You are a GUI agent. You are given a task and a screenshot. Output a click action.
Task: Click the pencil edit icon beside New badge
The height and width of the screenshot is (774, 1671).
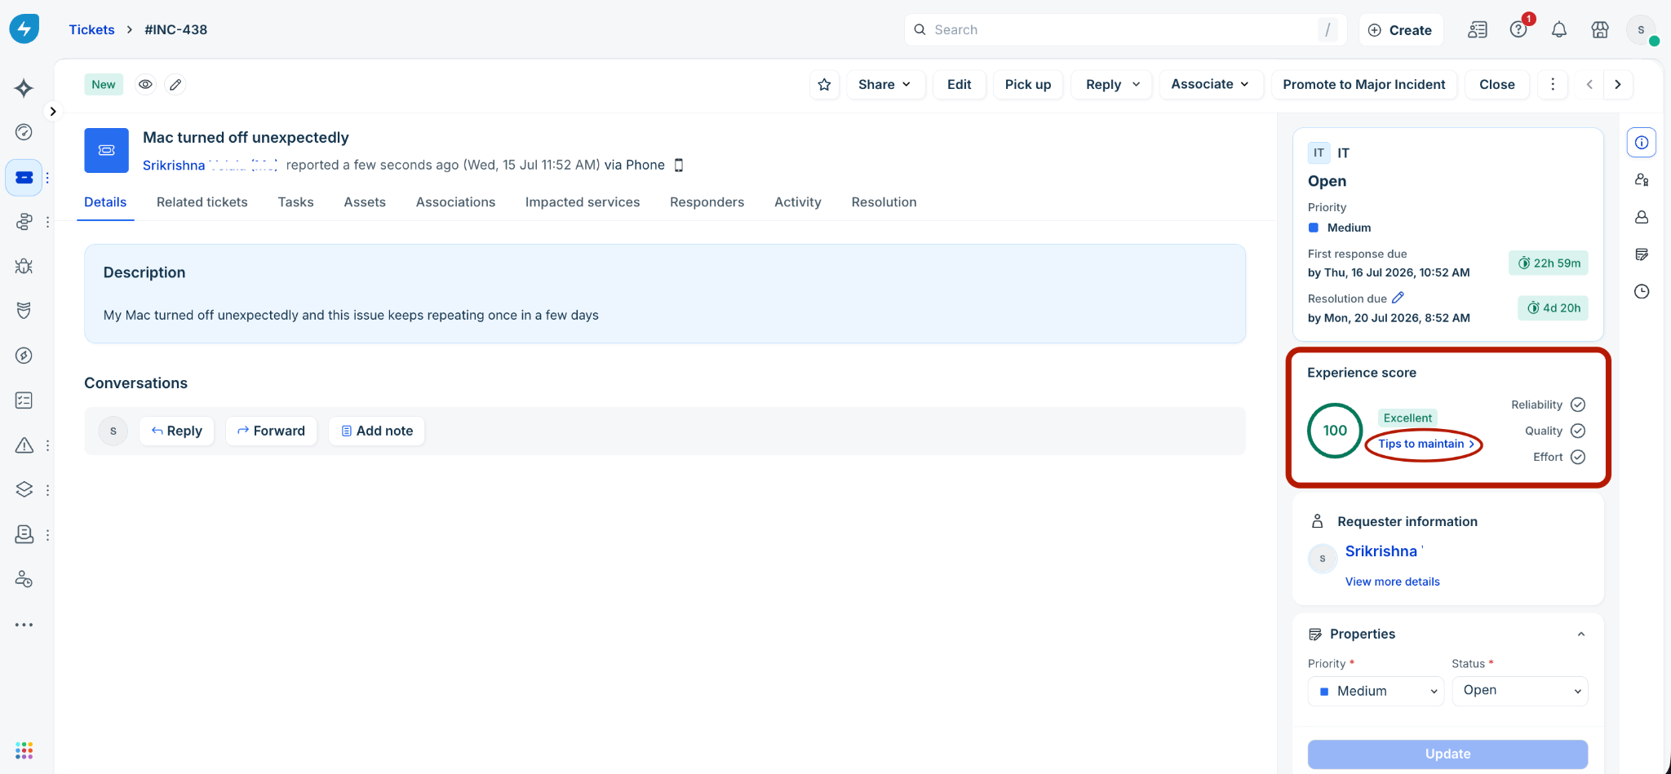(175, 85)
